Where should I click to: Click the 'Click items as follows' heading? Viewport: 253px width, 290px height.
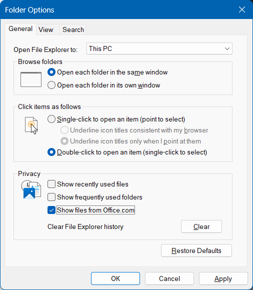point(49,106)
